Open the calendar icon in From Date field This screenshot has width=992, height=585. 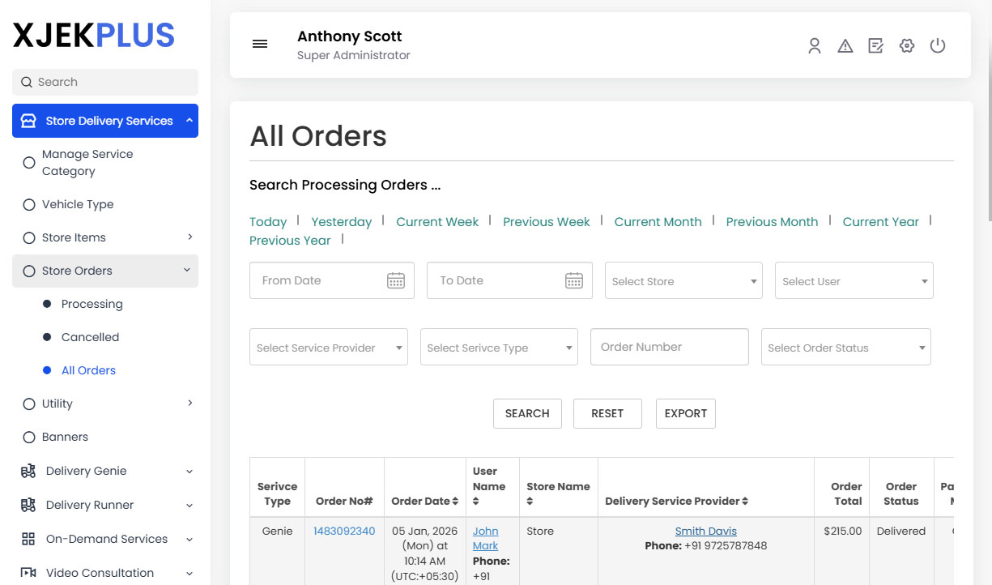click(396, 280)
